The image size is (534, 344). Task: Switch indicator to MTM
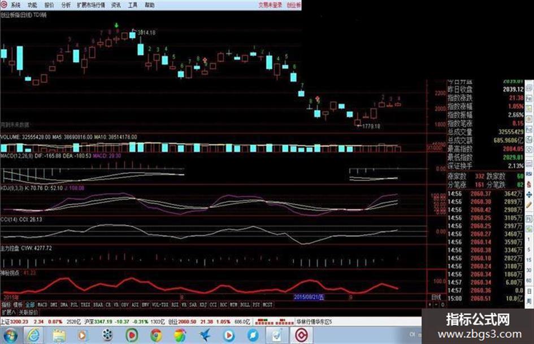tap(233, 305)
